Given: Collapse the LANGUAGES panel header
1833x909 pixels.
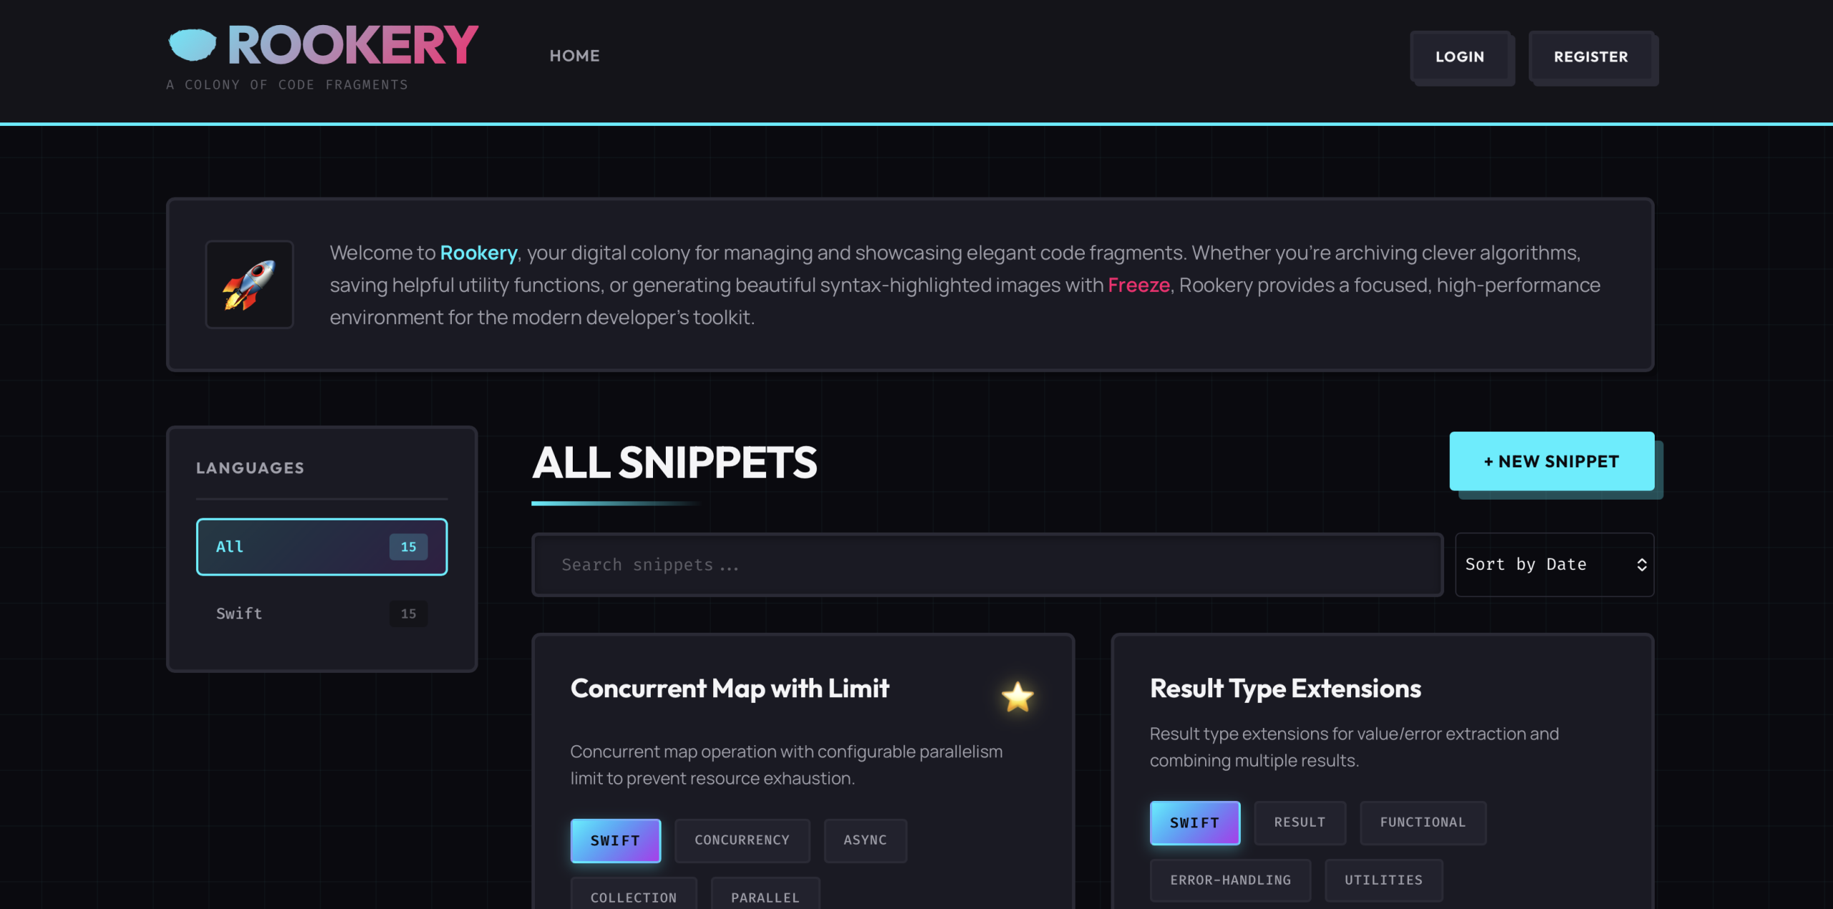Looking at the screenshot, I should [249, 467].
